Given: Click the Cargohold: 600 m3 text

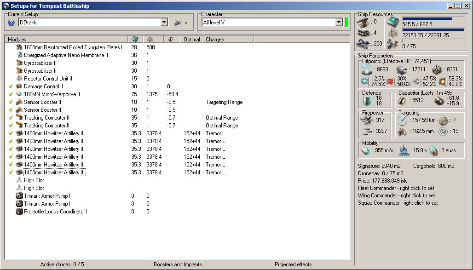Looking at the screenshot, I should [x=434, y=166].
